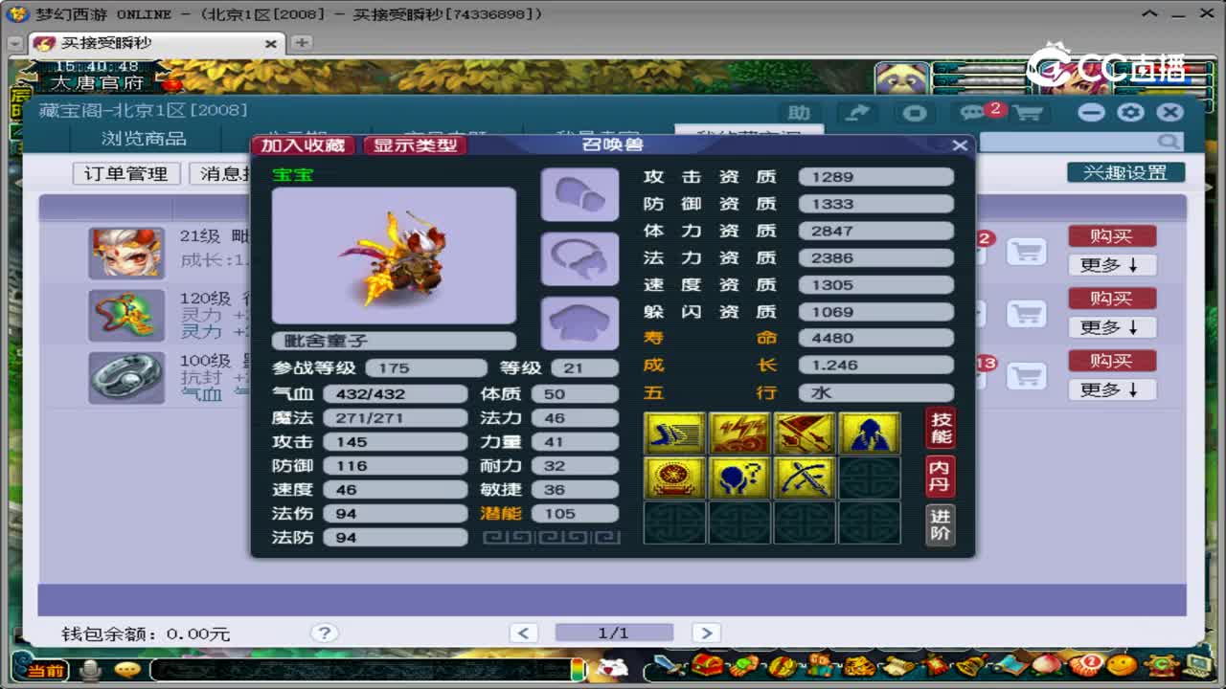
Task: Buy the 100级 item with 购买
Action: click(x=1112, y=361)
